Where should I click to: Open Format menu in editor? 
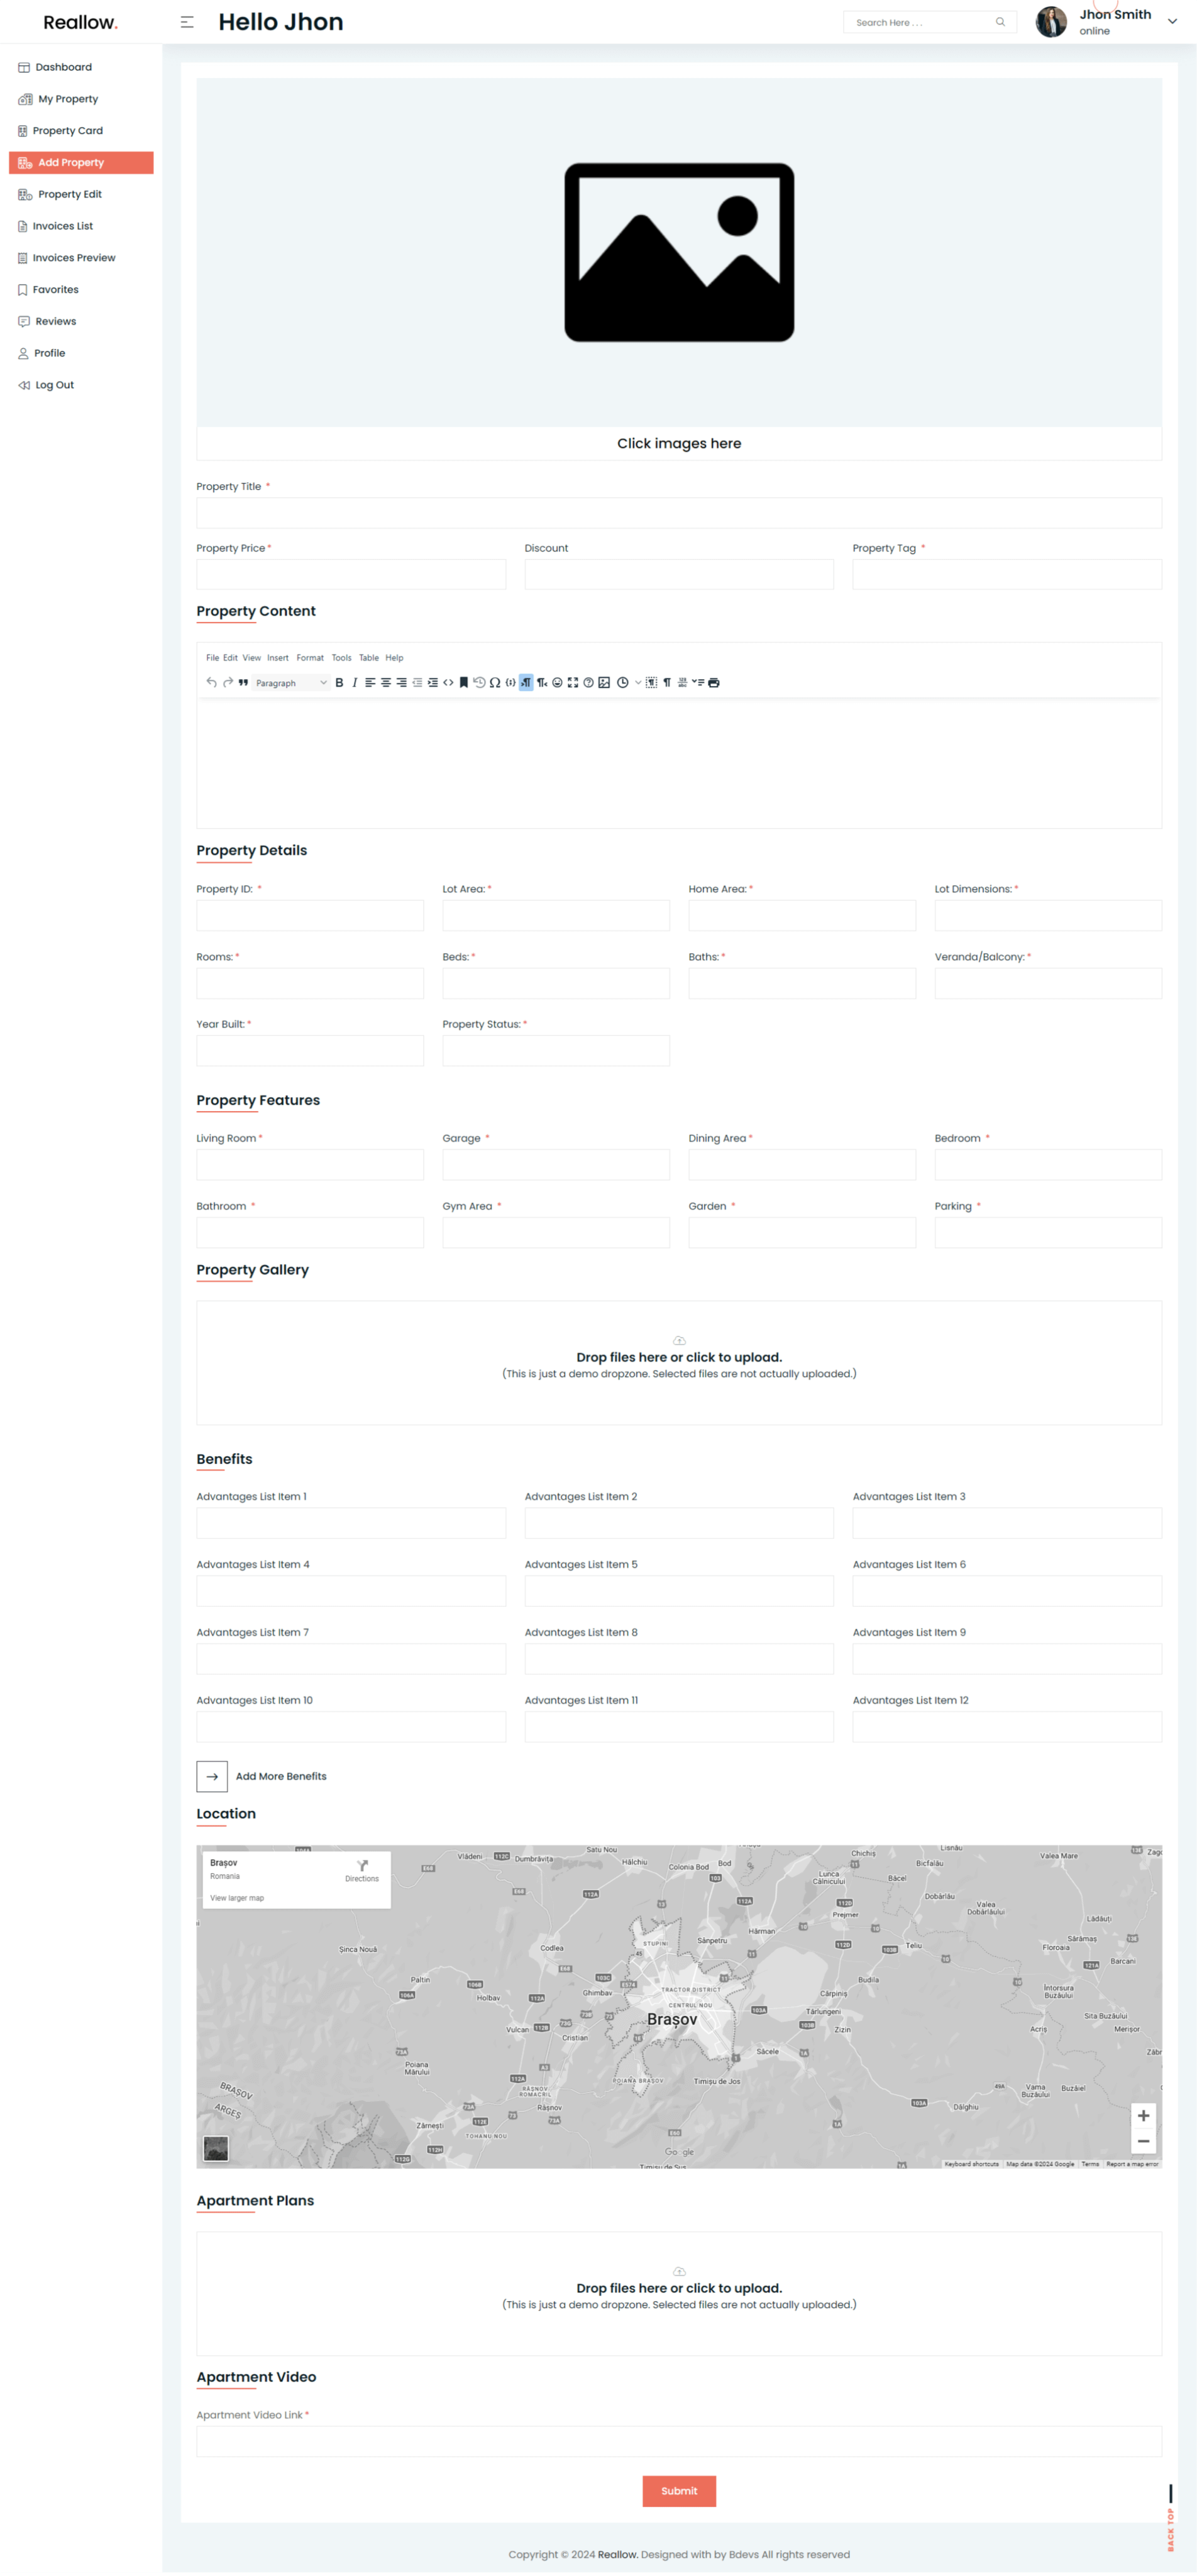pos(310,658)
